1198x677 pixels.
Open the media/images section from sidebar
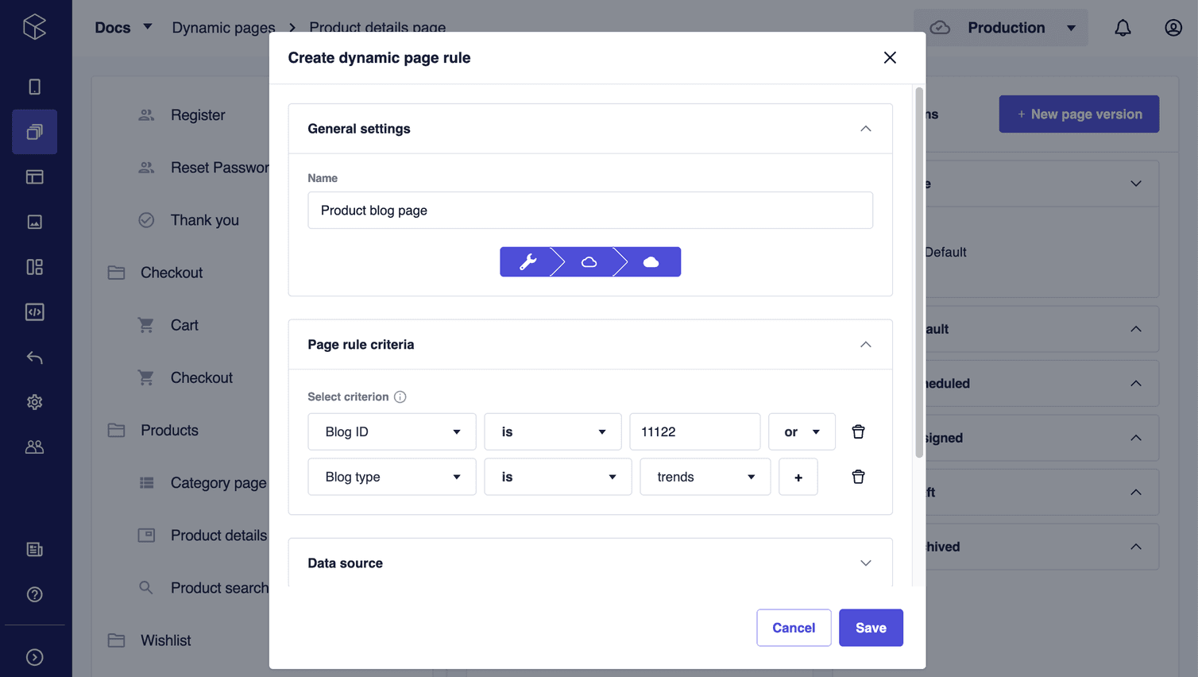tap(34, 222)
